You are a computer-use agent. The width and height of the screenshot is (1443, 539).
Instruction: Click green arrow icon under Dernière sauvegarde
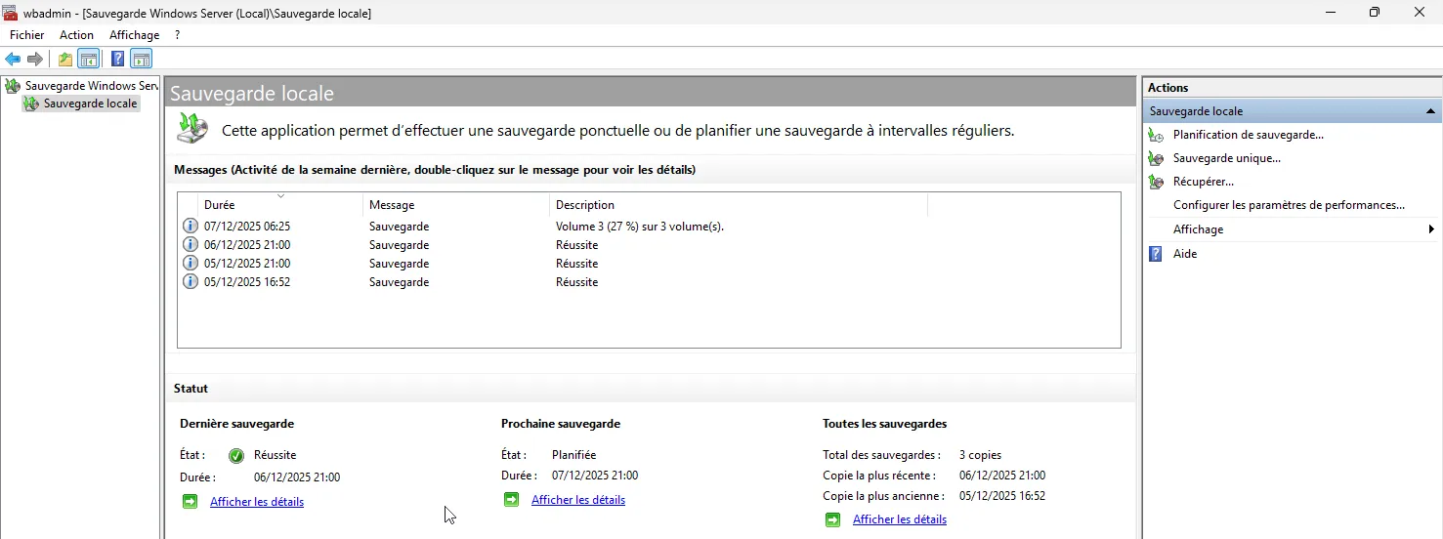[191, 502]
